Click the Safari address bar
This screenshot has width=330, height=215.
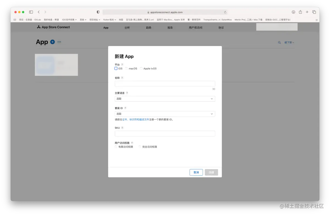[165, 12]
